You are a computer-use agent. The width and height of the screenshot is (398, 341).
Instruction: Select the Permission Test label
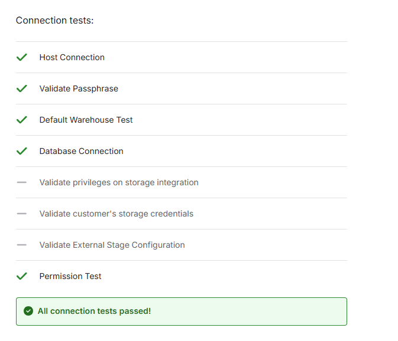[70, 276]
